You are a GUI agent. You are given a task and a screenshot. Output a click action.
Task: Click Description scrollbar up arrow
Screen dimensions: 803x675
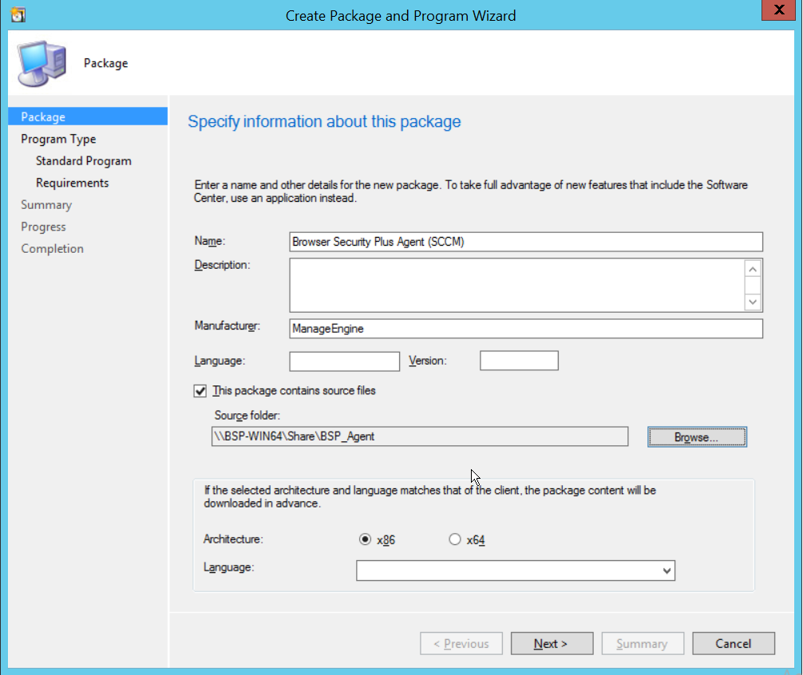point(752,269)
